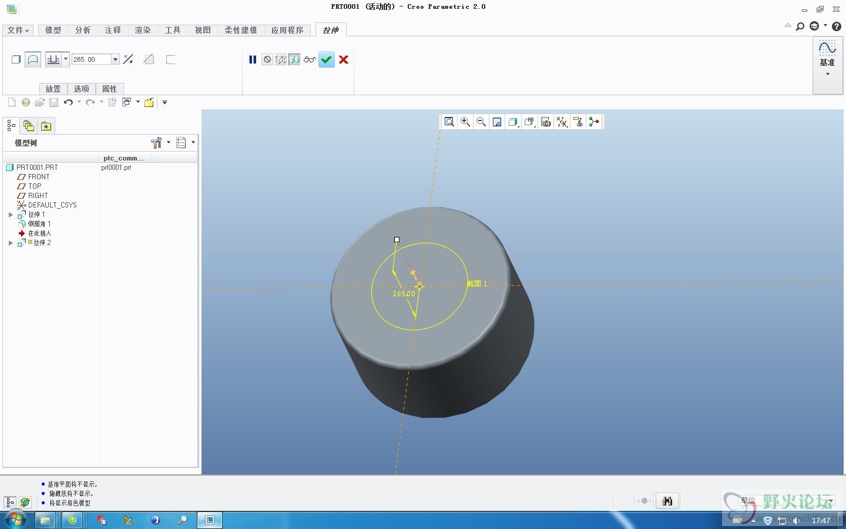Flip the extrude depth direction
846x529 pixels.
(x=129, y=59)
